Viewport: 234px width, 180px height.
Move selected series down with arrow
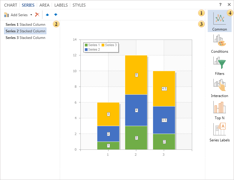click(56, 15)
